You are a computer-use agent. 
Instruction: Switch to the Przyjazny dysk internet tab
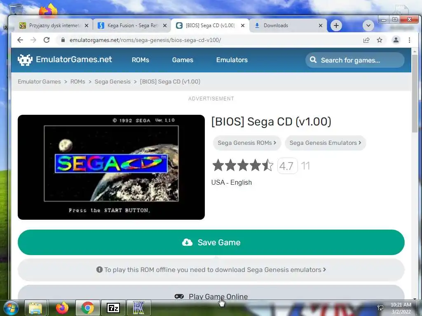point(54,26)
